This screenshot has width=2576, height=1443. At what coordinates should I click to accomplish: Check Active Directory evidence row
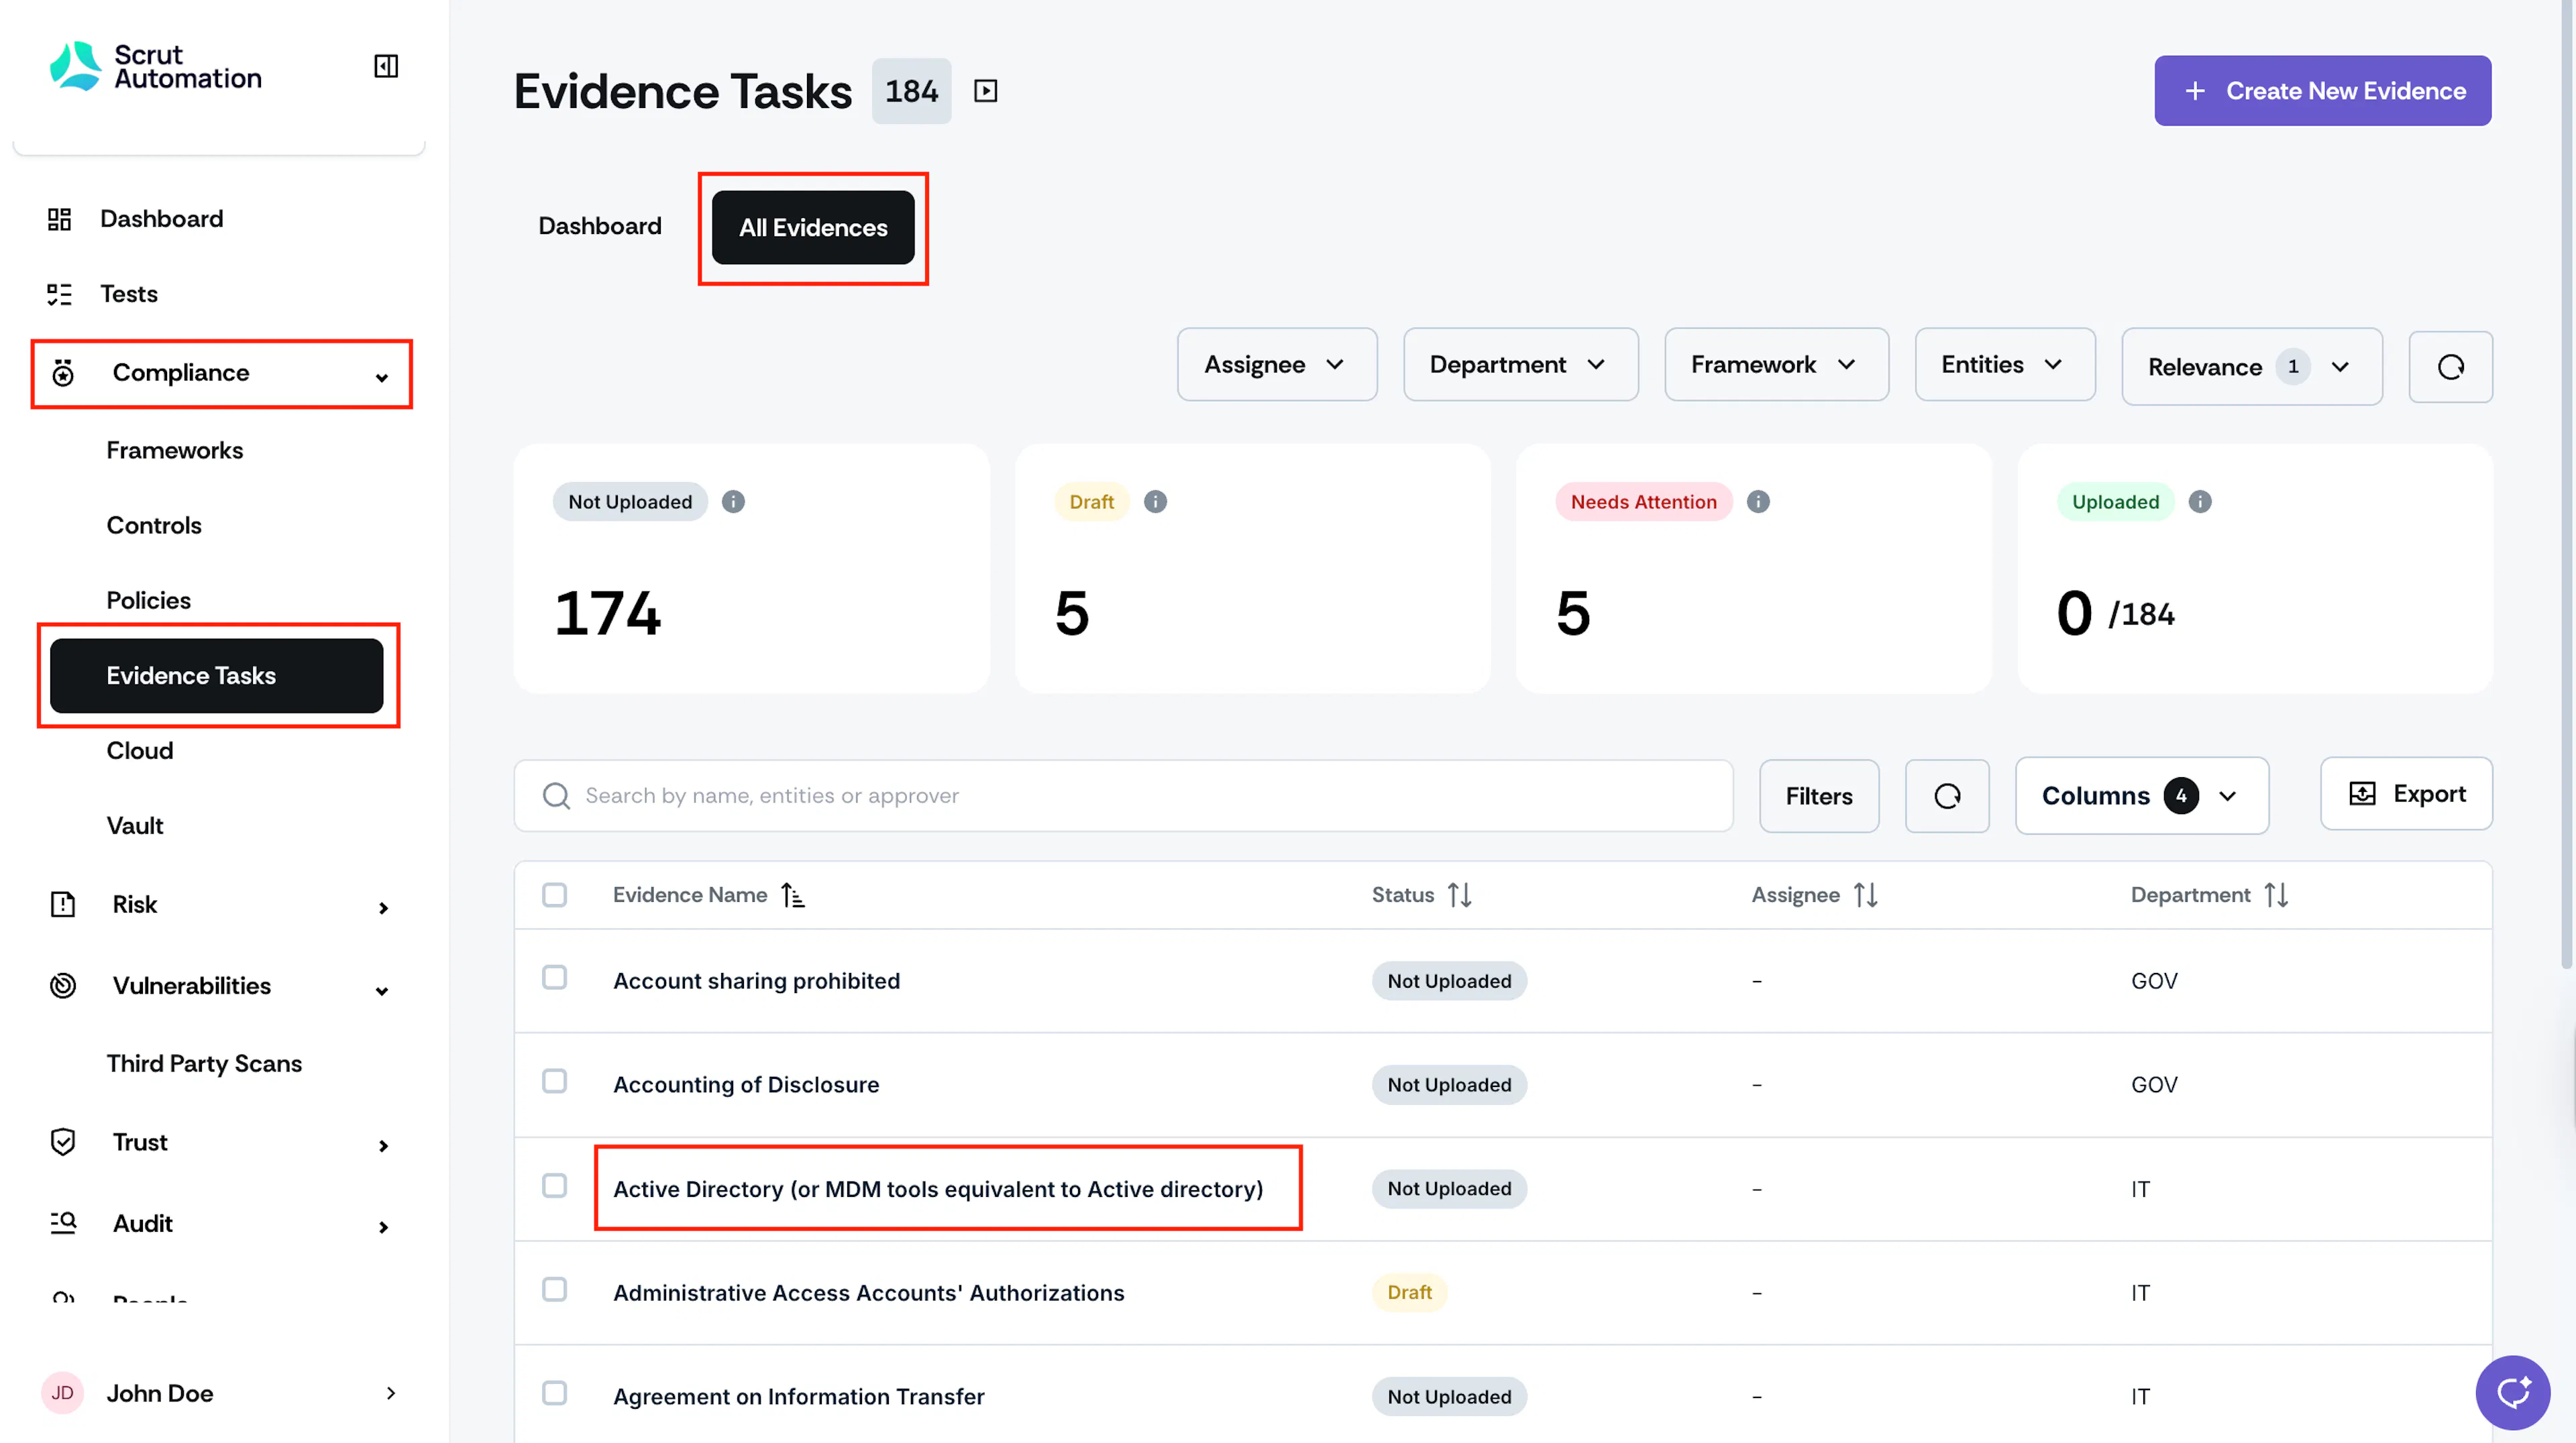pos(554,1186)
